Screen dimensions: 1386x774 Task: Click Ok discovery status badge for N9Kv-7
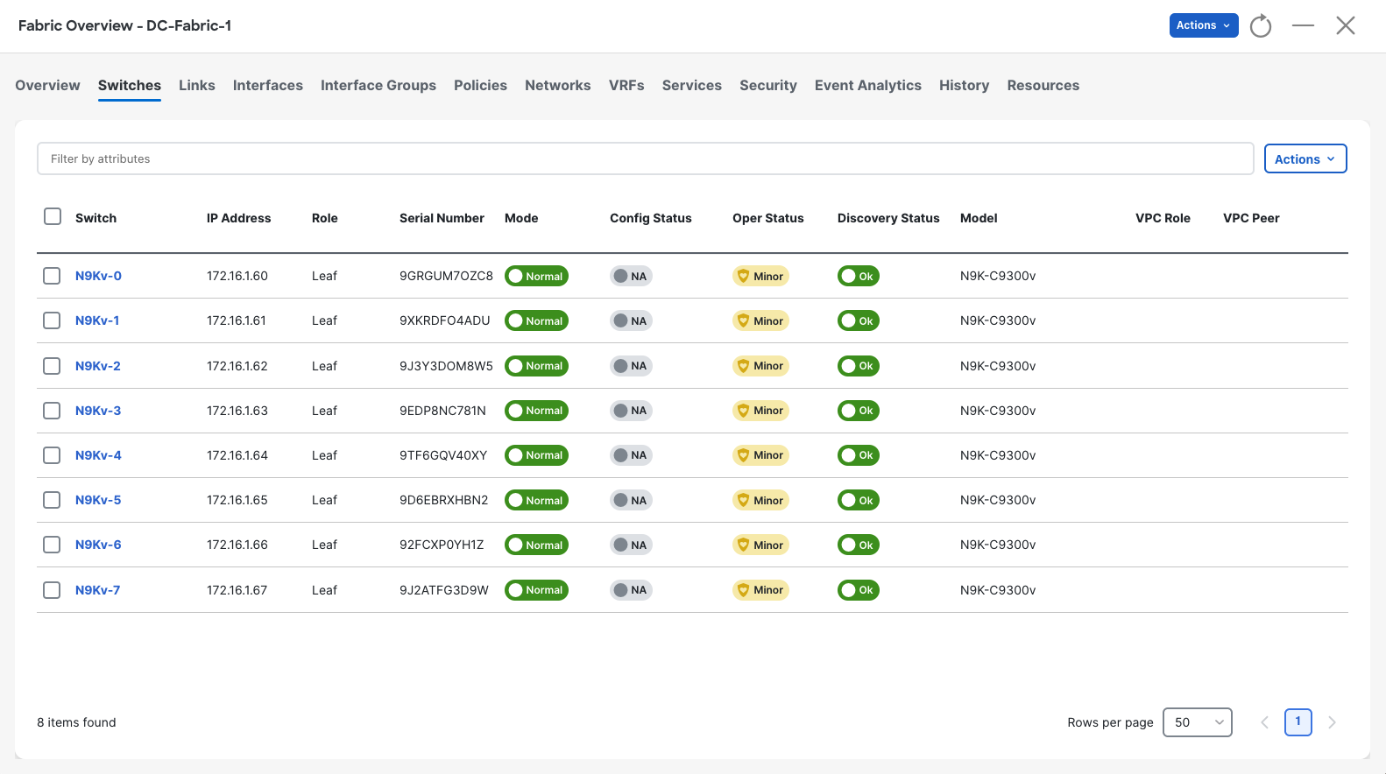coord(859,590)
